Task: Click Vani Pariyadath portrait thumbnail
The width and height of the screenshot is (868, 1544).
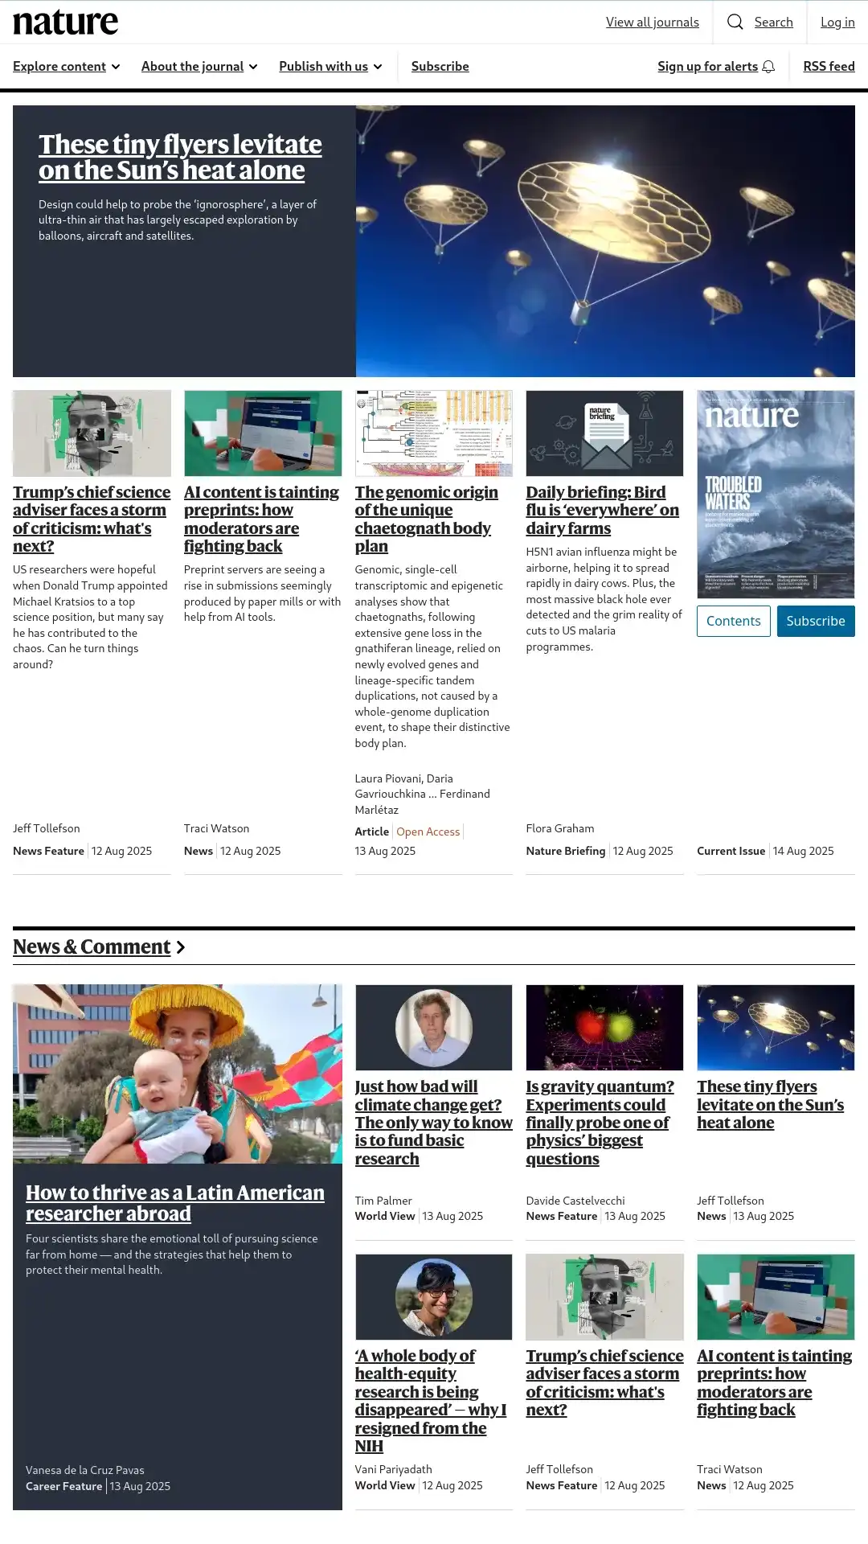Action: pos(434,1297)
